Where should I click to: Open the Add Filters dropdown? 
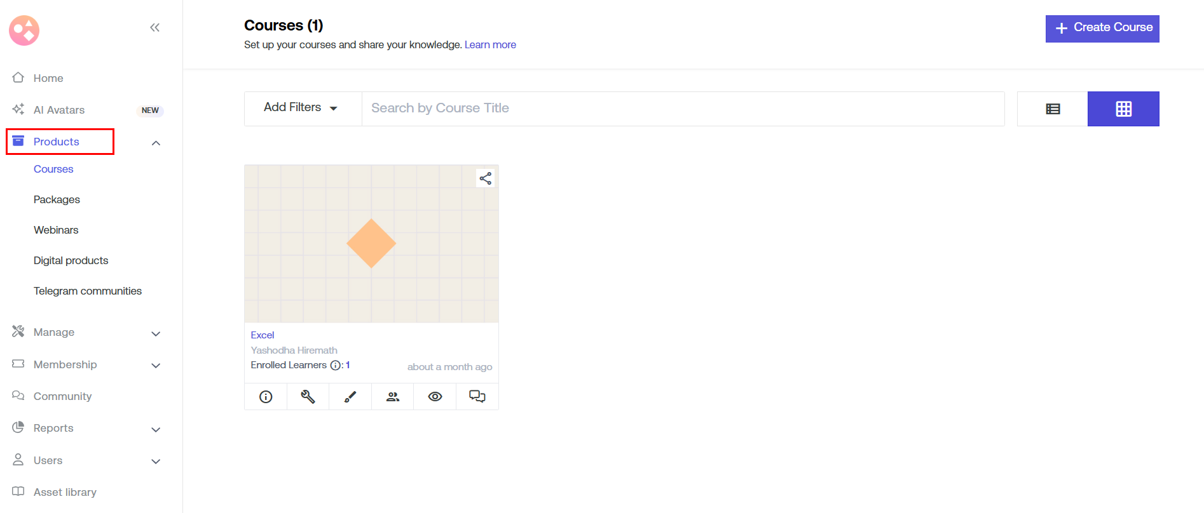pos(301,108)
